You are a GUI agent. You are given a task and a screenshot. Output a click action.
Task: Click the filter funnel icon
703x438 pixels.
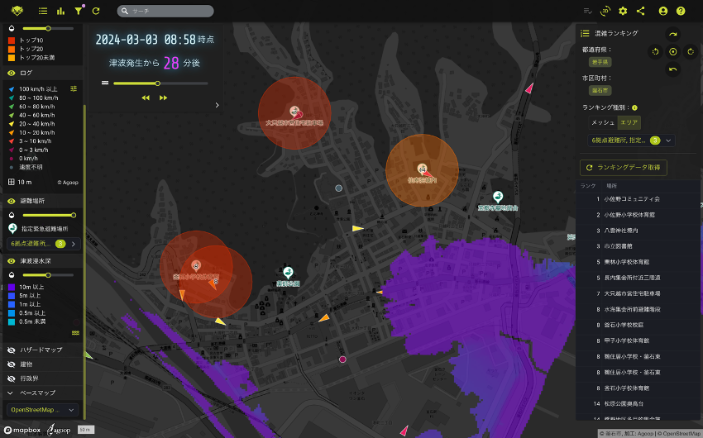tap(79, 11)
